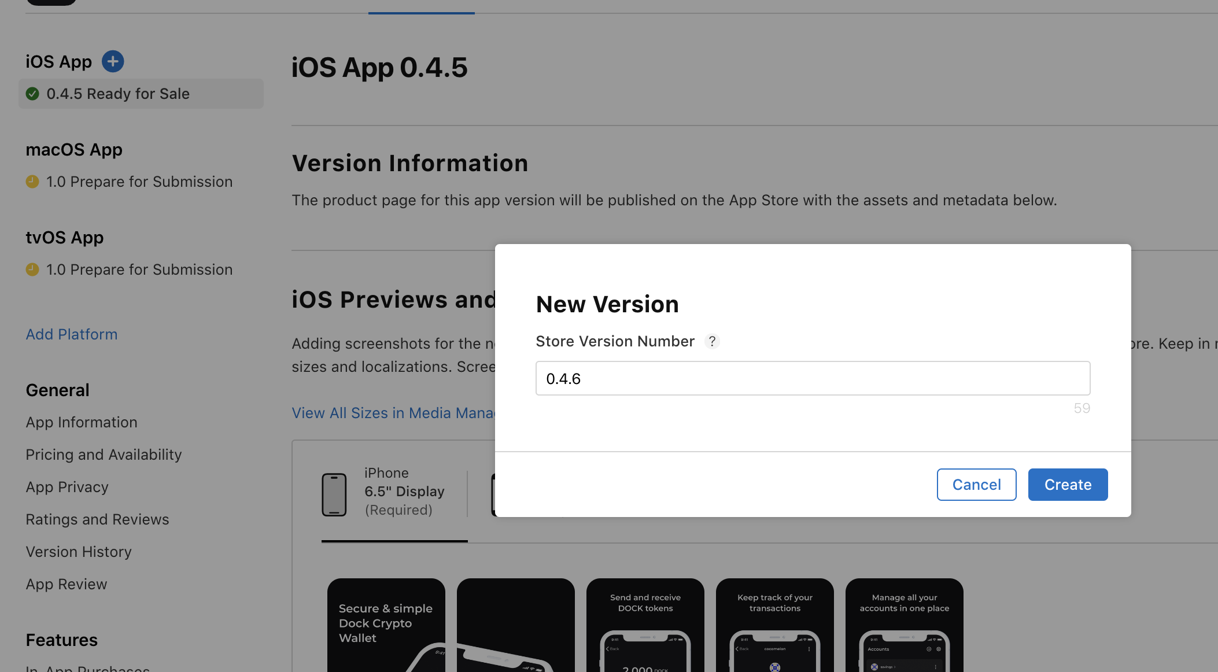Click the yellow status icon under macOS App
The image size is (1218, 672).
(32, 182)
